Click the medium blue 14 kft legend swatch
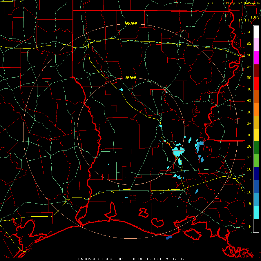Viewport: 261px width, 261px height. [256, 186]
